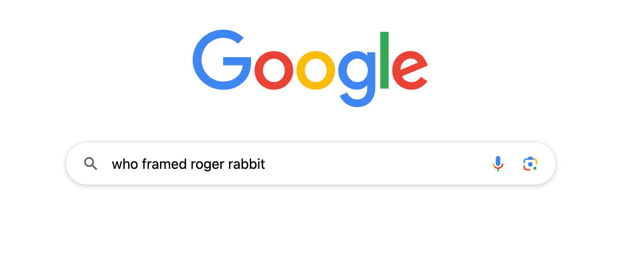Screen dimensions: 635x274
Task: Click the word "rabbit" in the search query
Action: [x=247, y=164]
